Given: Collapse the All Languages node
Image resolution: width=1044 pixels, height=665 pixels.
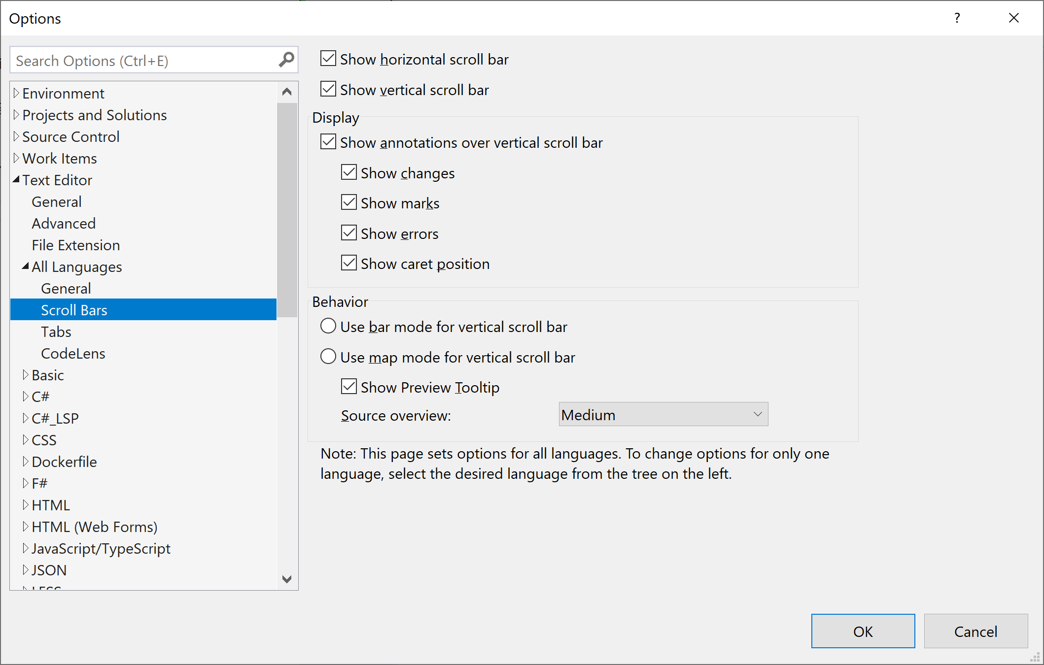Looking at the screenshot, I should point(26,266).
